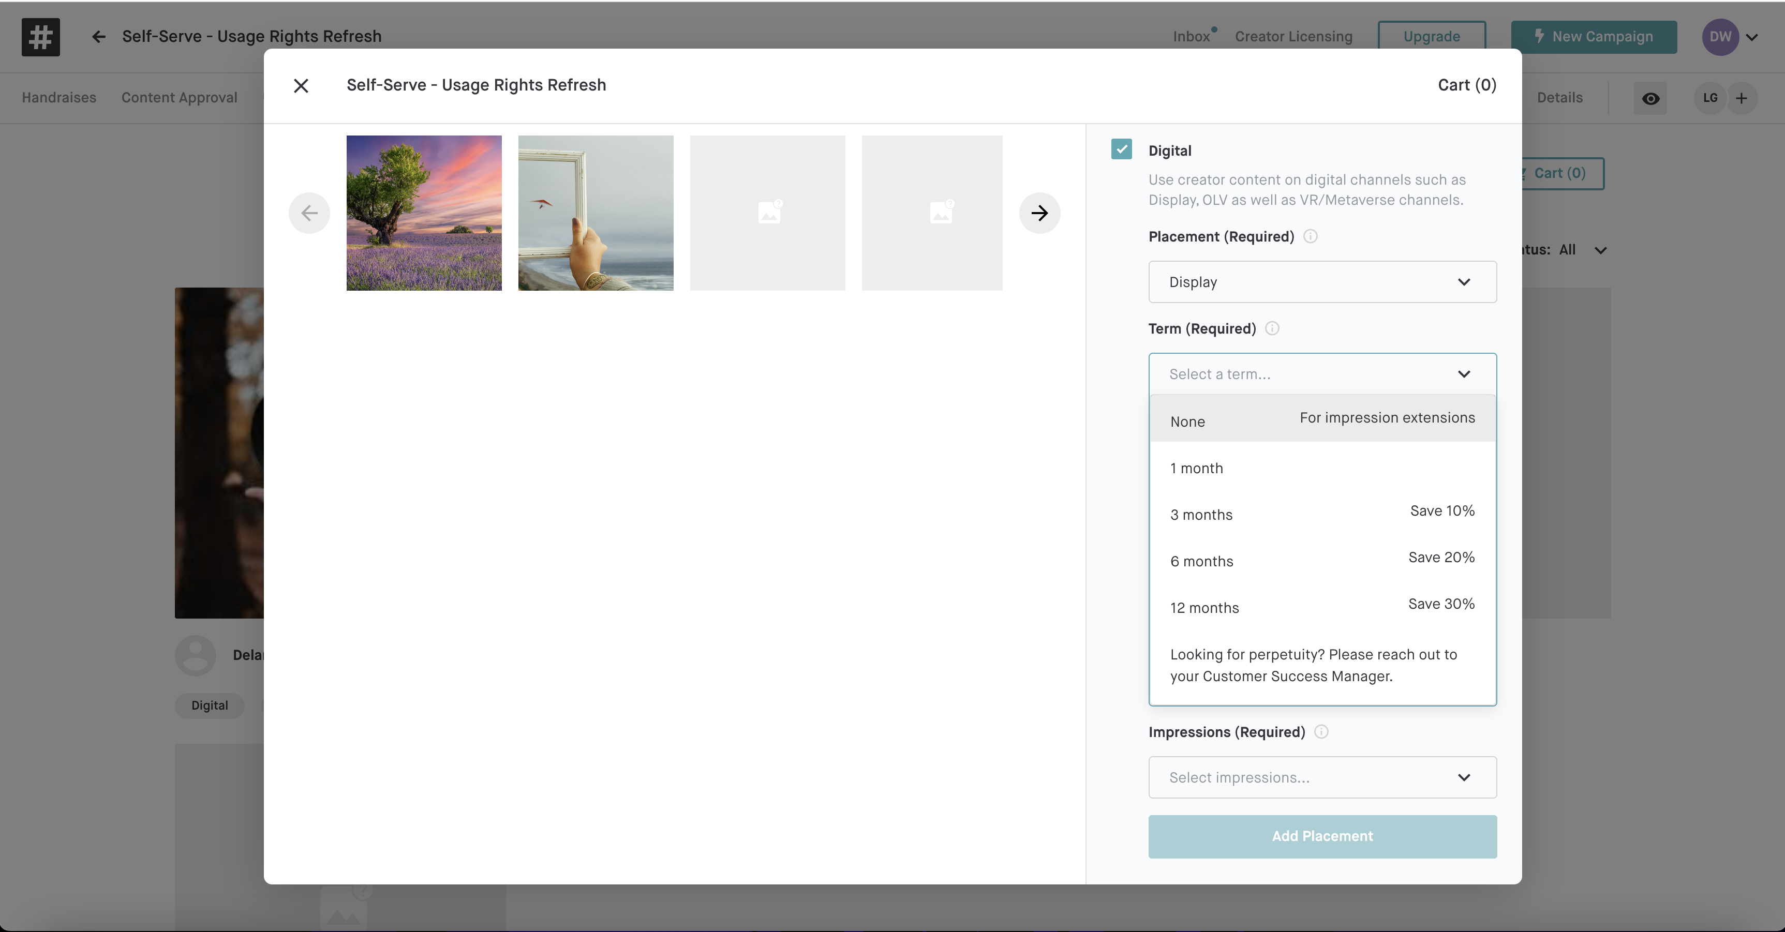Toggle the eye preview icon
The image size is (1785, 932).
[x=1650, y=98]
